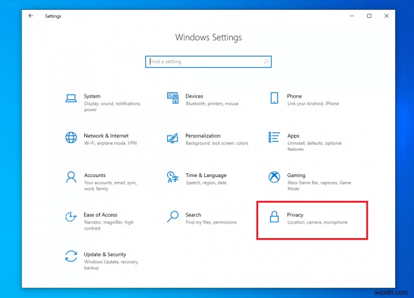The height and width of the screenshot is (298, 414).
Task: Minimize the Settings window
Action: pyautogui.click(x=351, y=16)
